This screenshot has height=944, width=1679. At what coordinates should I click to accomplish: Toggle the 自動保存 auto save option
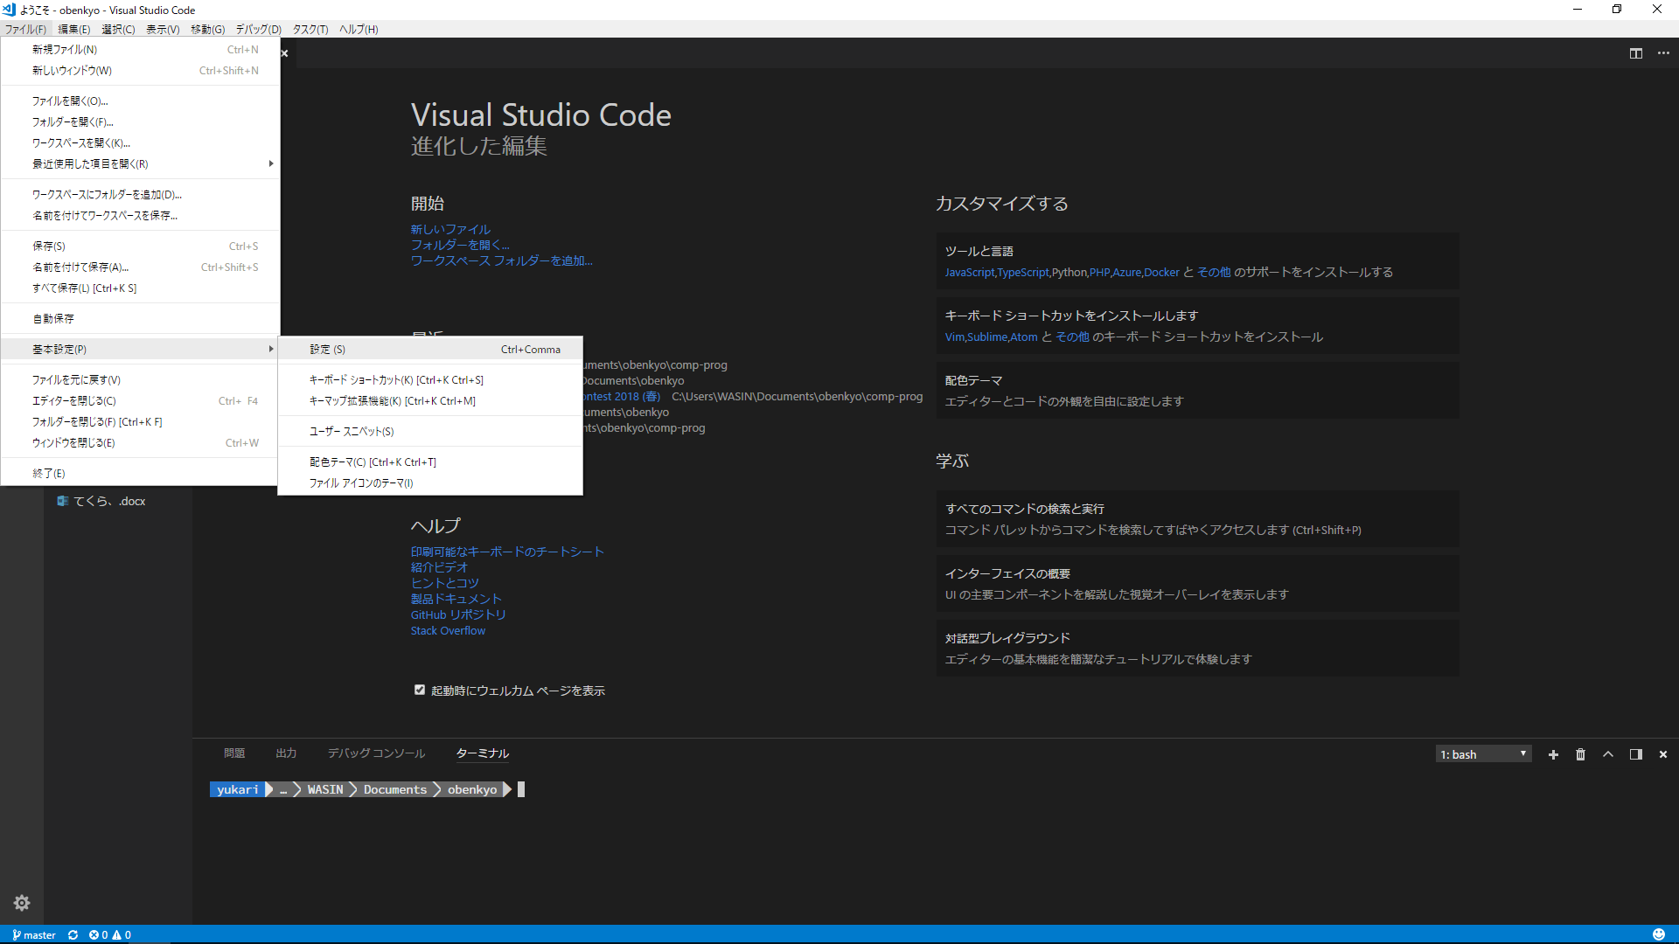(52, 318)
